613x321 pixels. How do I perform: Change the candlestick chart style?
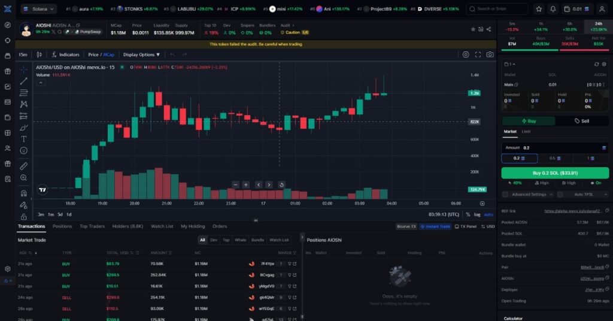(39, 54)
